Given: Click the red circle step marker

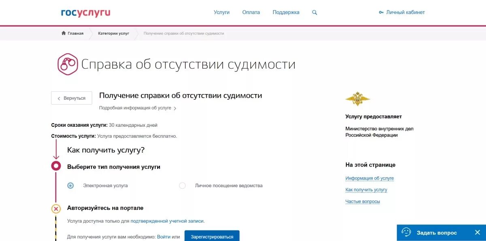Looking at the screenshot, I should (56, 166).
